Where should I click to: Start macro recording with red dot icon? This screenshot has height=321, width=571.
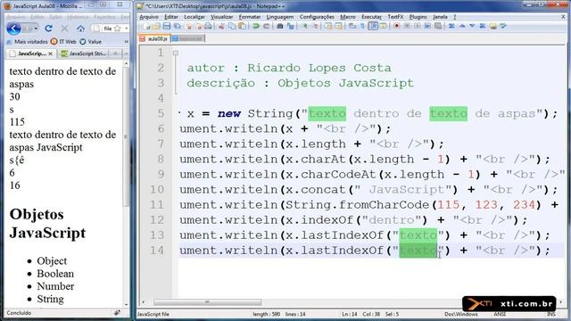coord(396,26)
